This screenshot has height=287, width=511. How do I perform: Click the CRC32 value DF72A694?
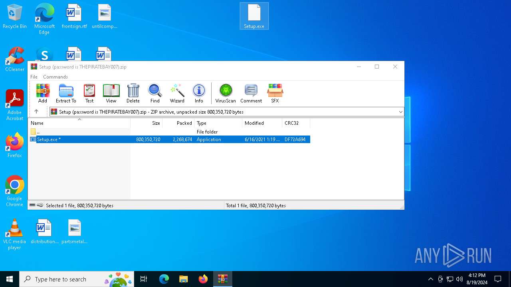pos(295,140)
